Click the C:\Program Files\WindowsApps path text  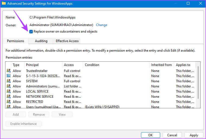(52, 17)
